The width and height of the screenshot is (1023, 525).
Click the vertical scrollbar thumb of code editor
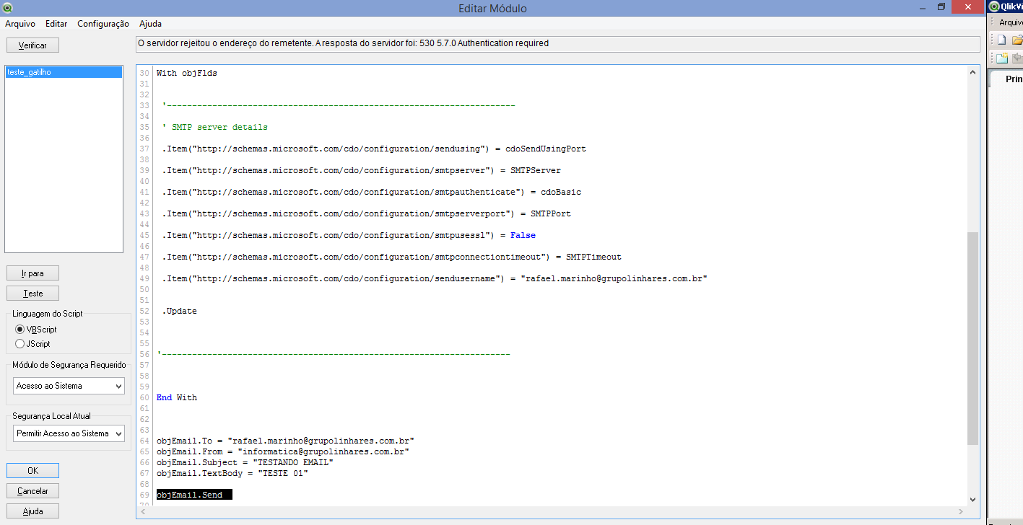972,338
